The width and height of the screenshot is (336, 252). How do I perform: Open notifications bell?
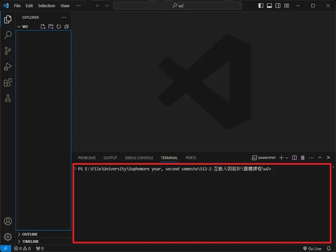point(329,248)
